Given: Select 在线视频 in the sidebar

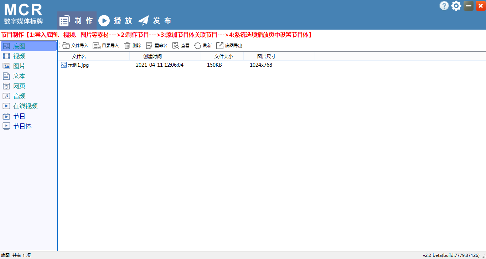Looking at the screenshot, I should point(25,106).
